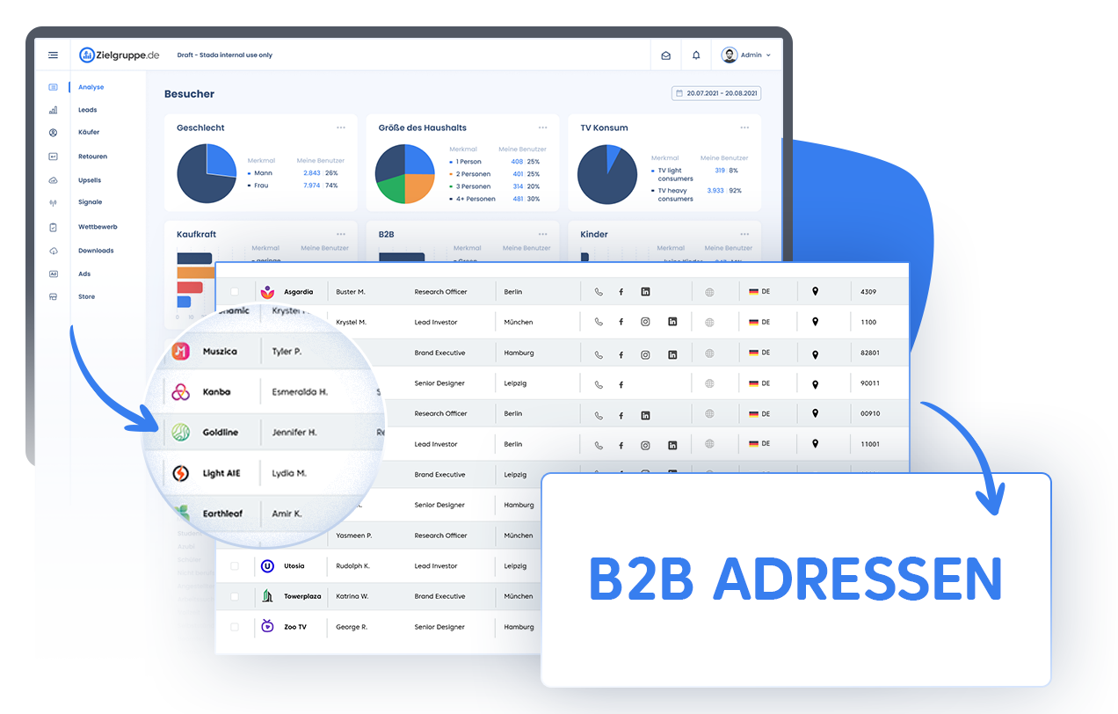Click the Facebook icon in row 1100

point(621,323)
